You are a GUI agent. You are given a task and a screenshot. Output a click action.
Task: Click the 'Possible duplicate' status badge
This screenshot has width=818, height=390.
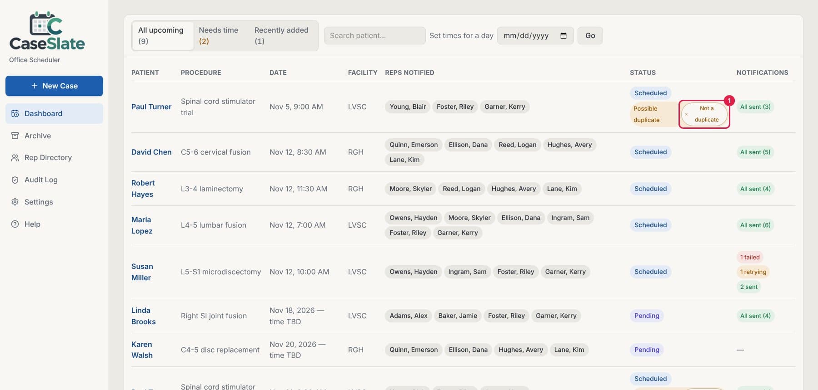[x=647, y=114]
